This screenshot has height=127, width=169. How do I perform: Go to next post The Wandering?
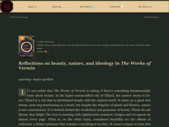pyautogui.click(x=152, y=17)
